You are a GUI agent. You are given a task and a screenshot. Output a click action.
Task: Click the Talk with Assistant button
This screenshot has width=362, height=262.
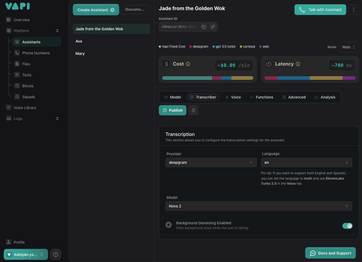[320, 10]
